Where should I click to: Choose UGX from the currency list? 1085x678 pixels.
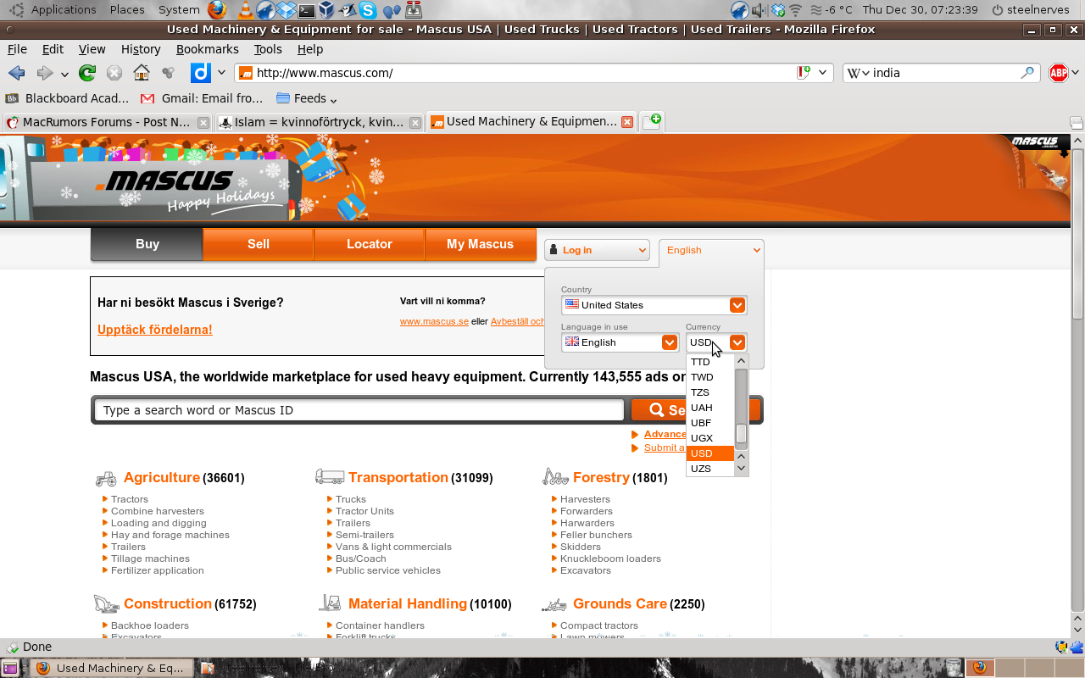710,438
